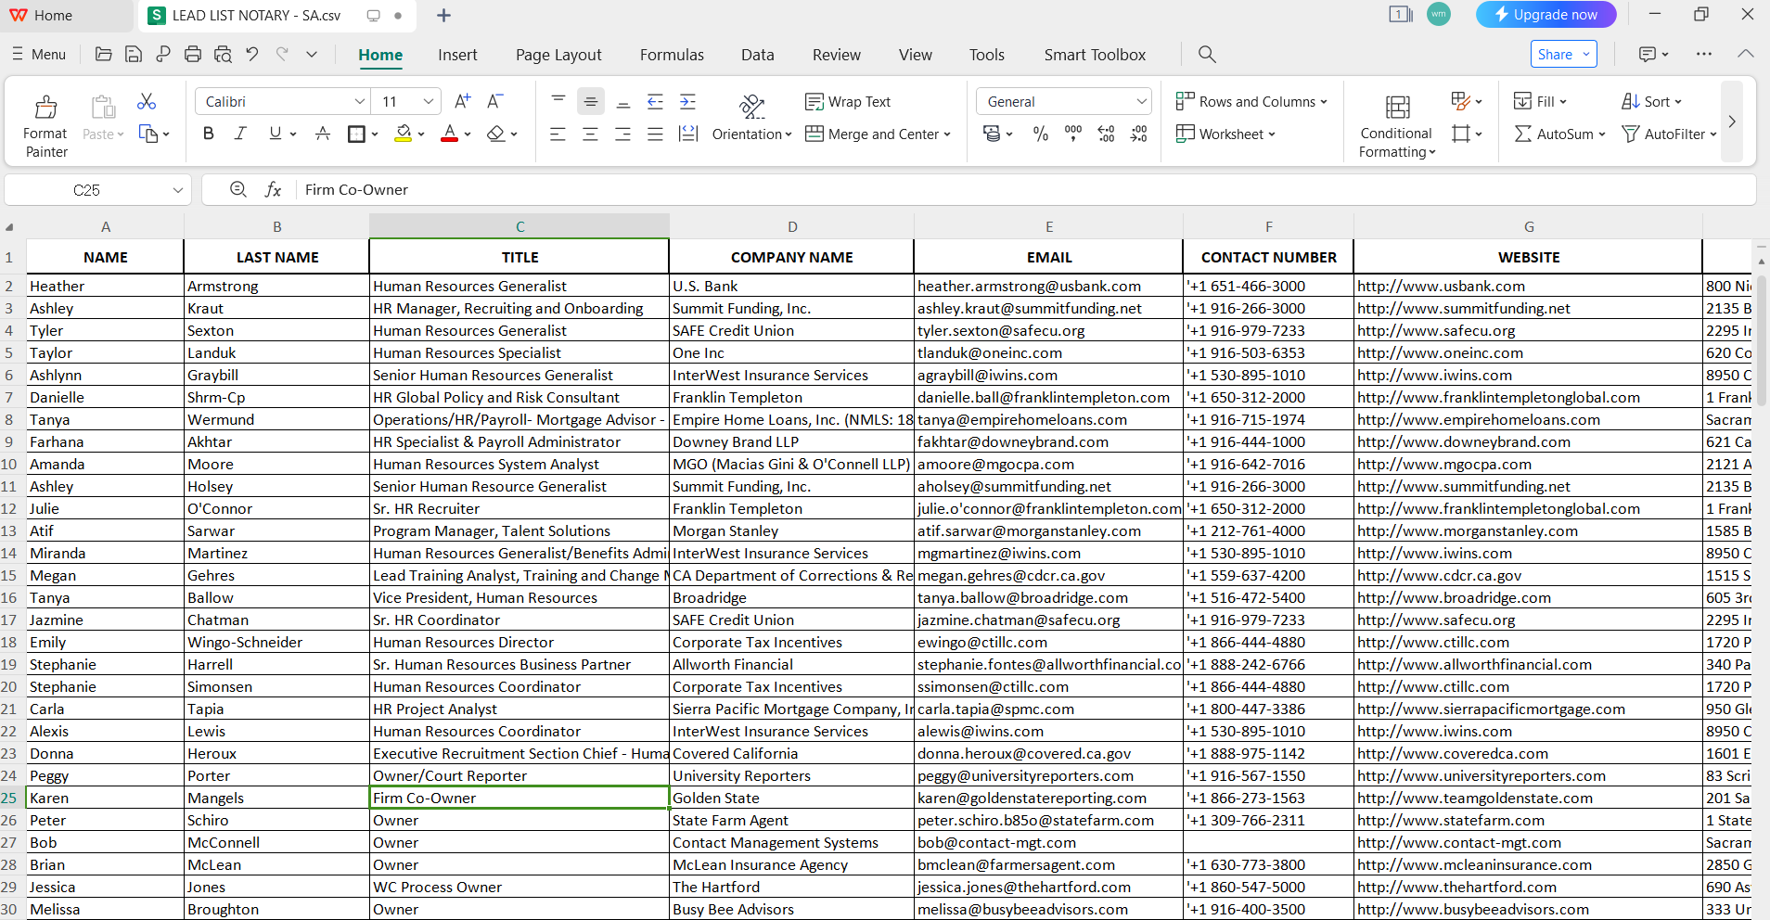Click the Decrease Indent icon

pos(655,101)
